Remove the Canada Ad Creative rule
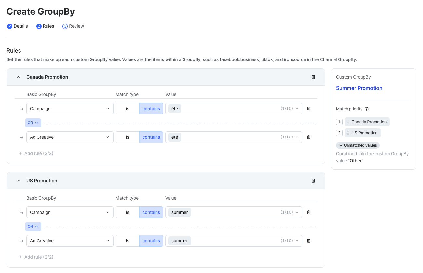423x273 pixels. tap(309, 137)
